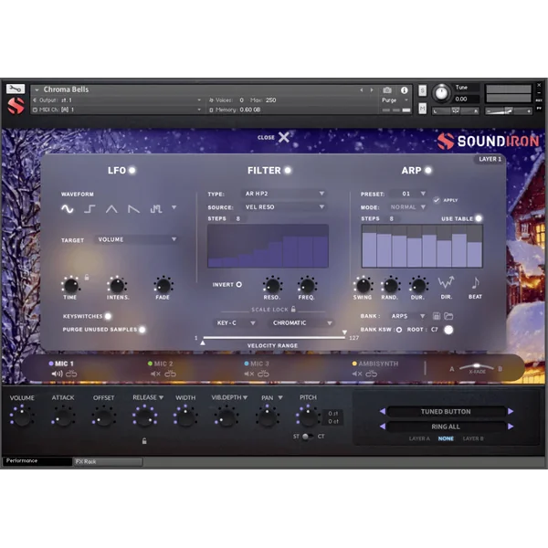Click the Layer 1 tab

490,159
